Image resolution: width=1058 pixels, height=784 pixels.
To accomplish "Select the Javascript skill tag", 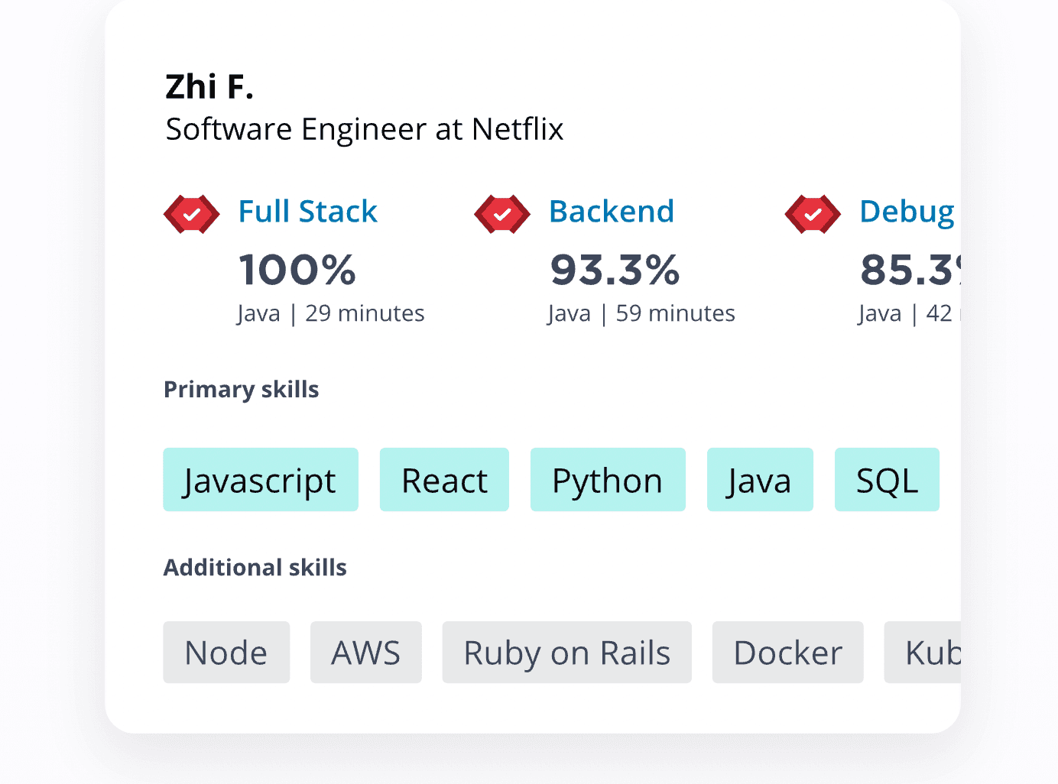I will [x=260, y=480].
